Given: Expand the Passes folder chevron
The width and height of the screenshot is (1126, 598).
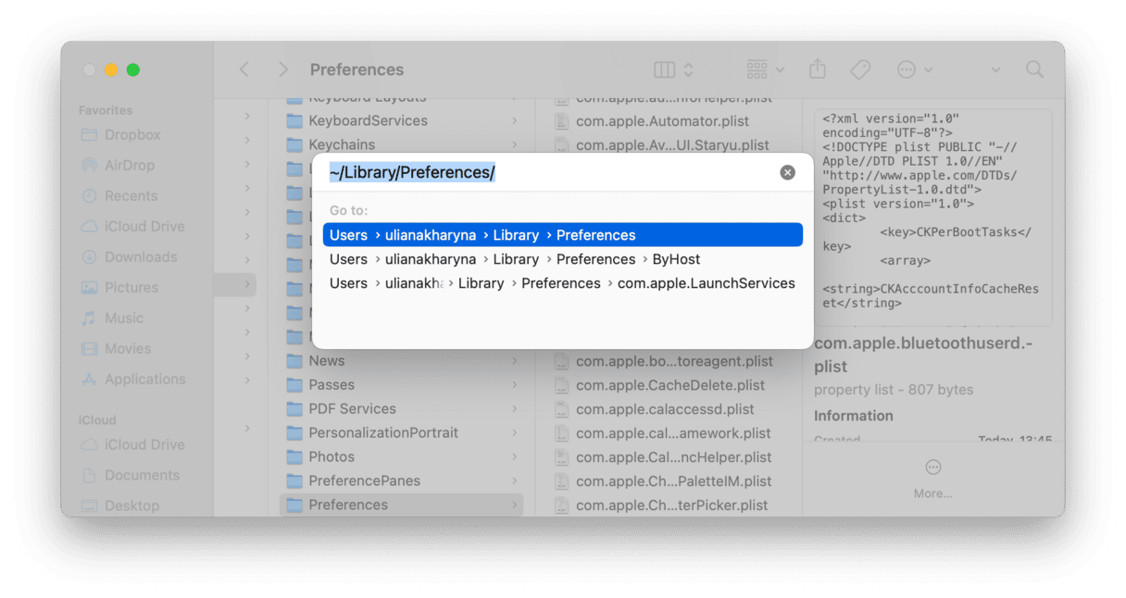Looking at the screenshot, I should click(x=514, y=385).
